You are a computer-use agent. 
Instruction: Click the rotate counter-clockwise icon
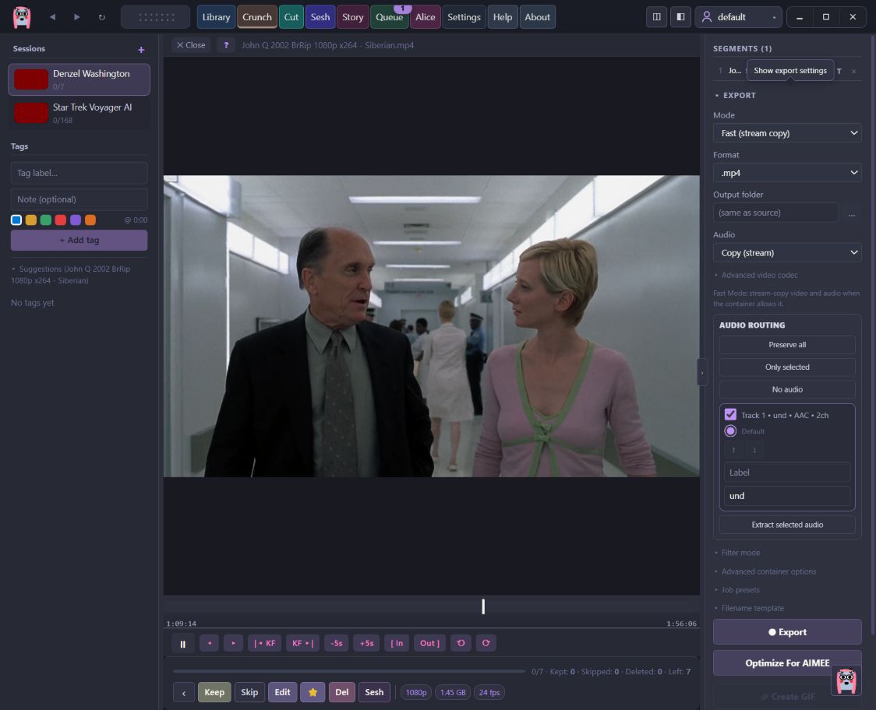pos(461,643)
